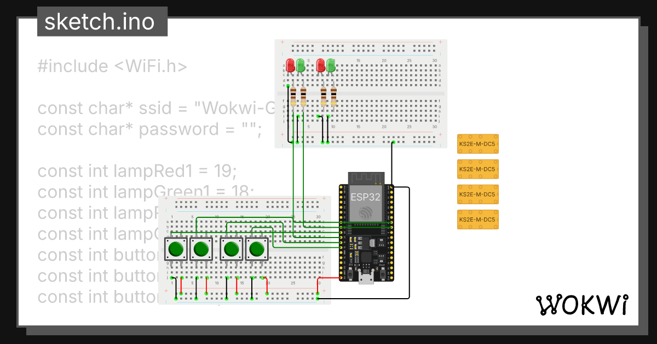Open the sketch.ino file tab
This screenshot has width=657, height=344.
[x=102, y=22]
